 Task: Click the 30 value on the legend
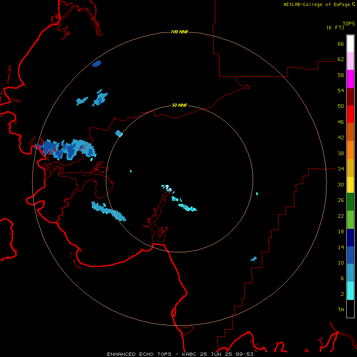(x=341, y=184)
